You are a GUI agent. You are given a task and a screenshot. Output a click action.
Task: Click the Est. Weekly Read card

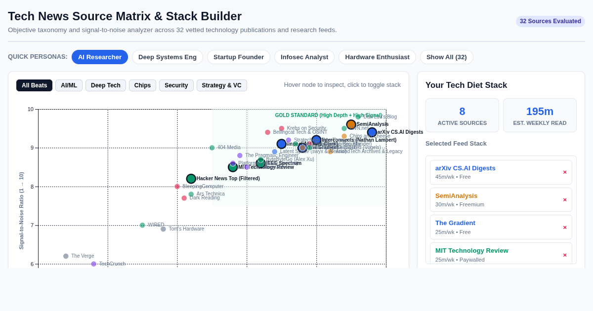pos(540,115)
